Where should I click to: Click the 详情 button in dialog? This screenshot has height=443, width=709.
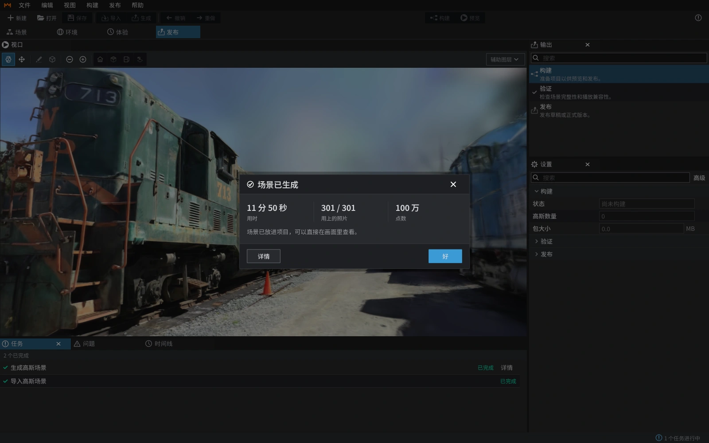264,256
